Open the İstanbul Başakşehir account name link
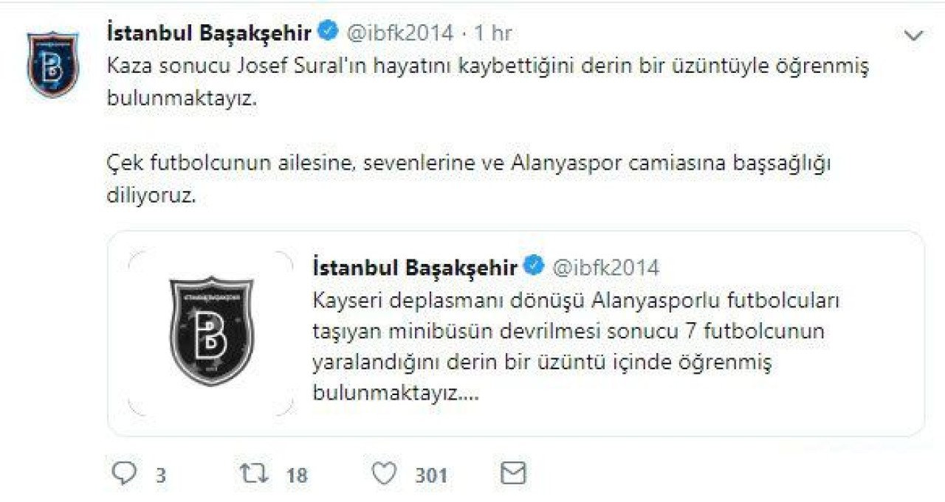Image resolution: width=945 pixels, height=502 pixels. pyautogui.click(x=210, y=32)
